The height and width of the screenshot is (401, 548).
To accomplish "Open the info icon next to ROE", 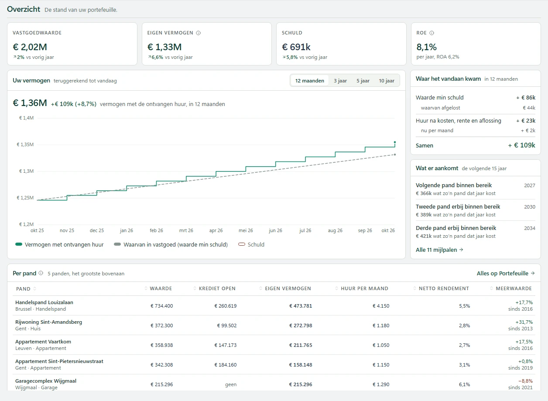I will point(432,33).
